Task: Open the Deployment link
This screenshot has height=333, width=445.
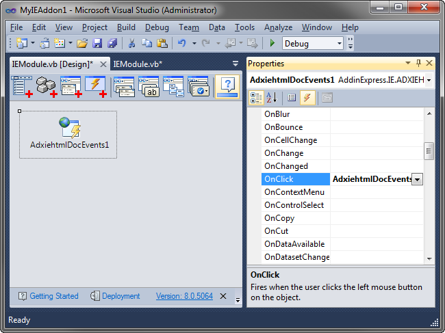Action: tap(121, 296)
